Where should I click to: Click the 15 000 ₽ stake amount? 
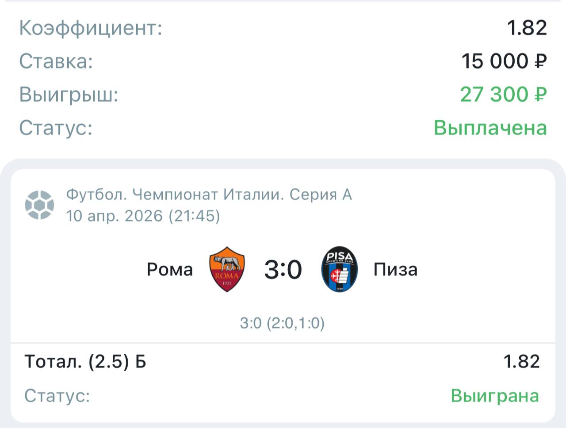coord(504,61)
